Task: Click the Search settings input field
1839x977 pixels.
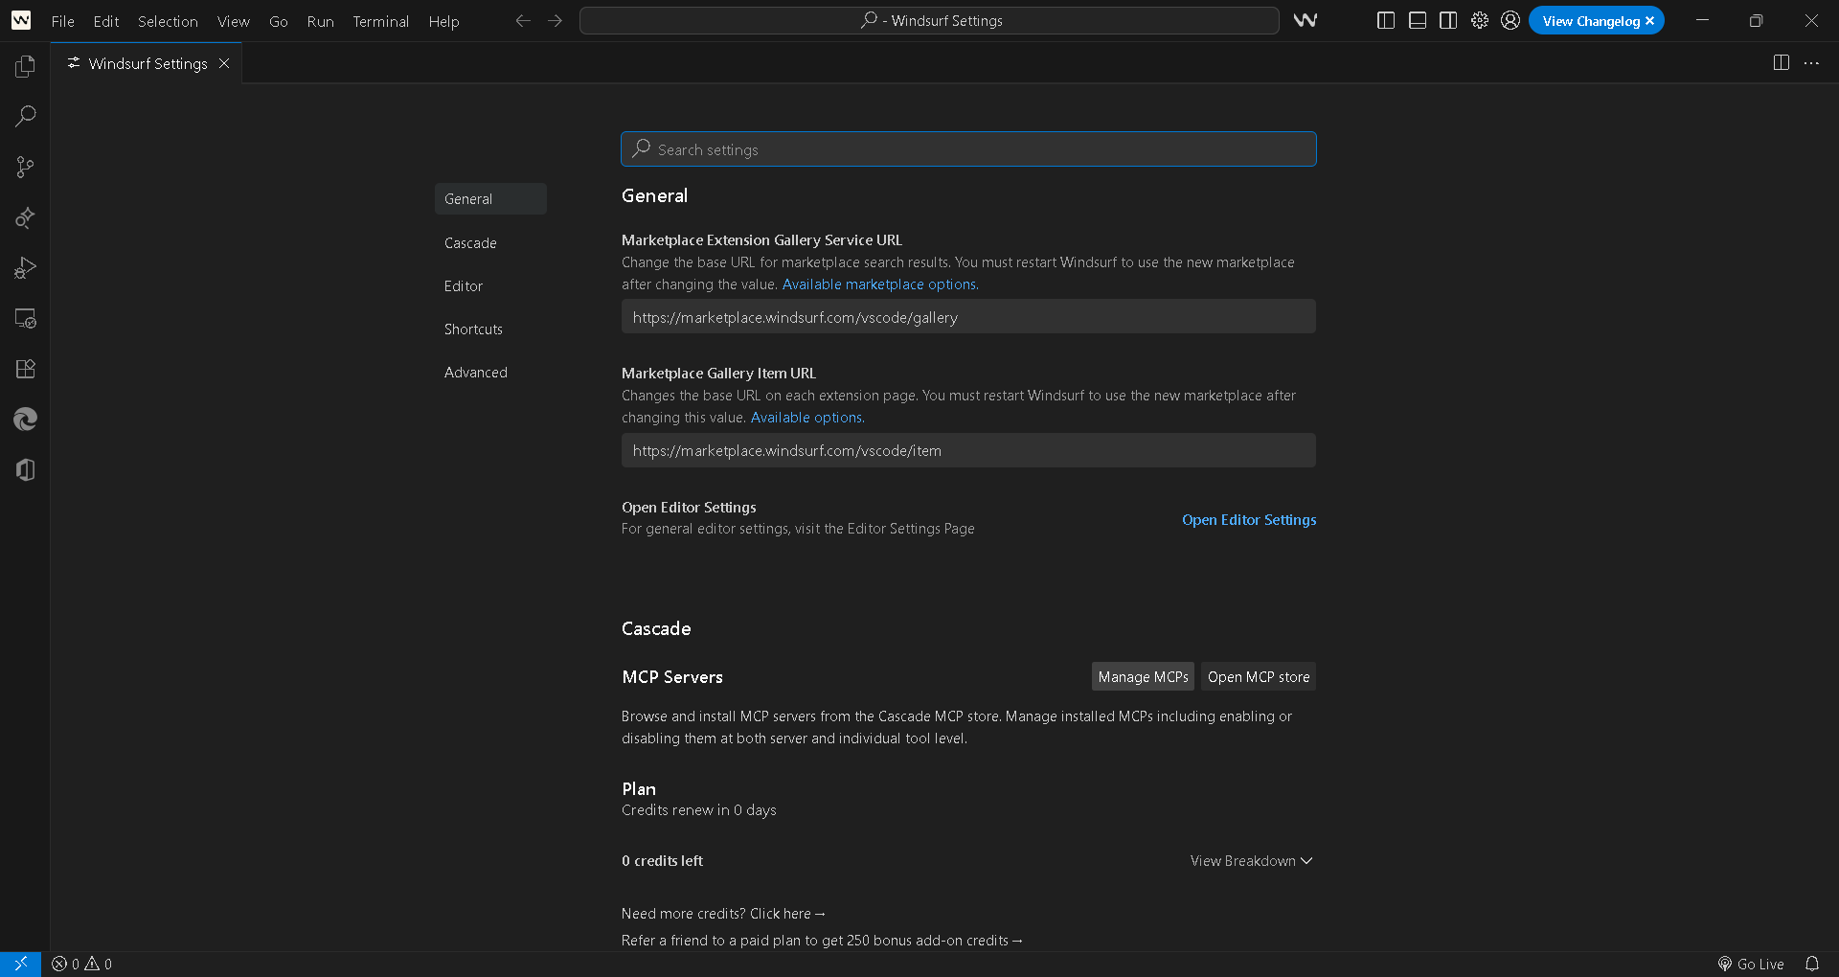Action: 967,149
